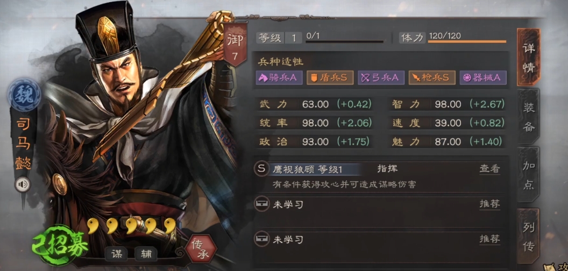
Task: Tap the 谋 trait tag
Action: (117, 254)
